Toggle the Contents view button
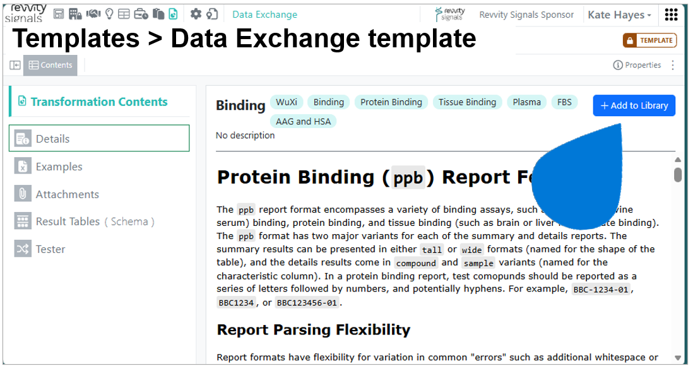The width and height of the screenshot is (693, 371). tap(50, 66)
